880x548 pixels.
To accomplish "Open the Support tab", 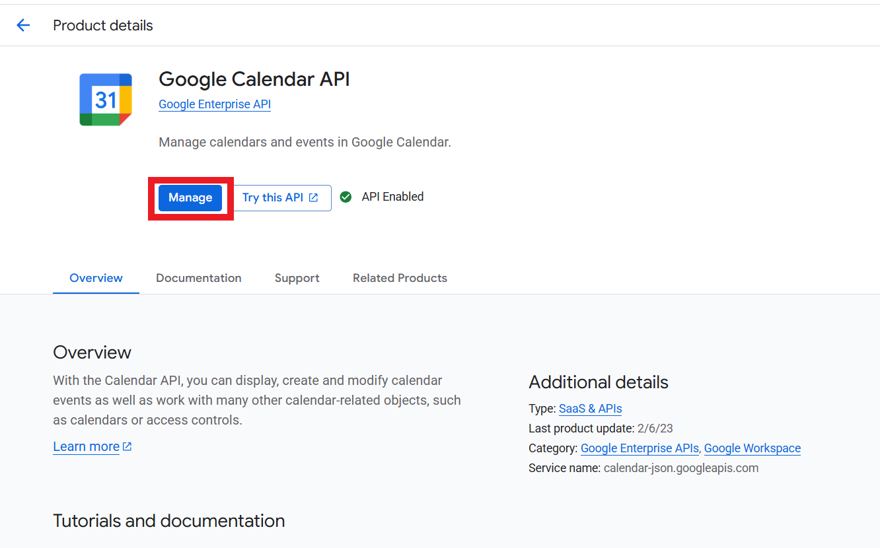I will (297, 278).
